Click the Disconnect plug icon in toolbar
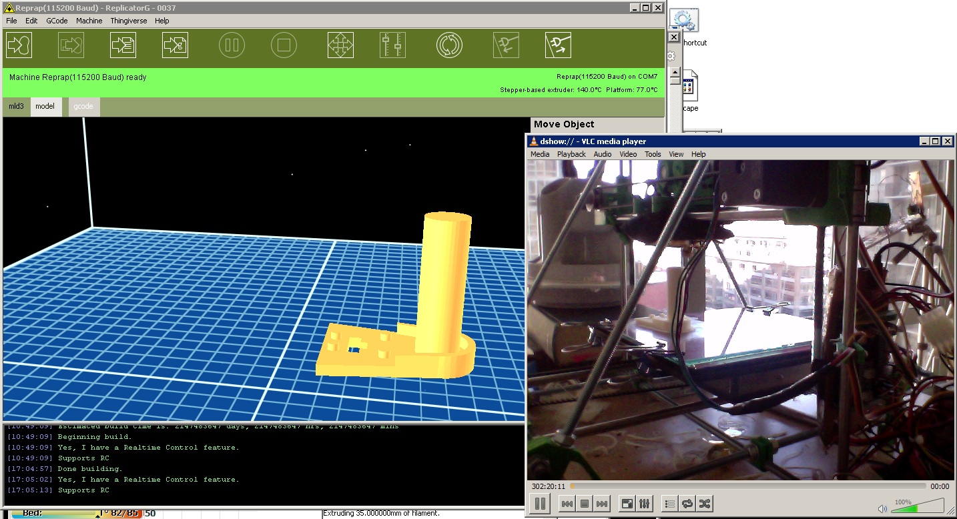Image resolution: width=957 pixels, height=519 pixels. pos(558,45)
